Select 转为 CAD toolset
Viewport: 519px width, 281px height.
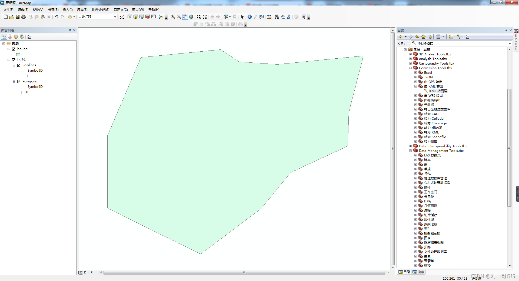[431, 114]
